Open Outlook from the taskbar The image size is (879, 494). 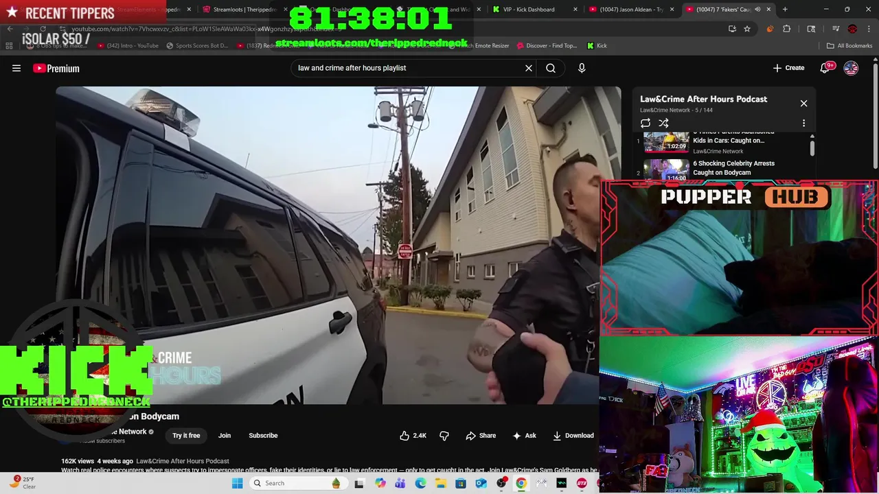(481, 483)
